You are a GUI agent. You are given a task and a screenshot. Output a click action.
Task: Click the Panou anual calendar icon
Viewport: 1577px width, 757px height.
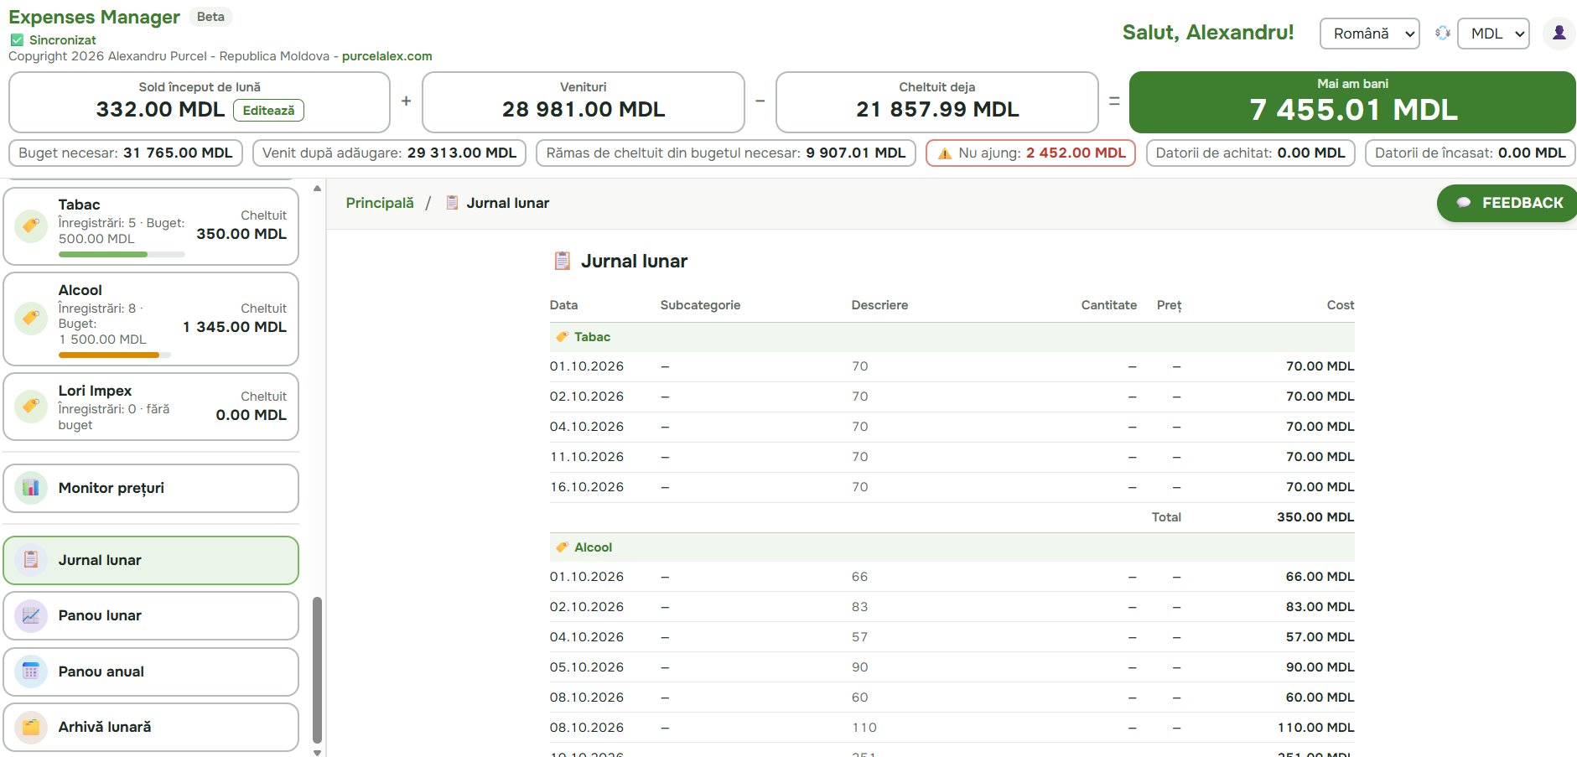(x=31, y=671)
